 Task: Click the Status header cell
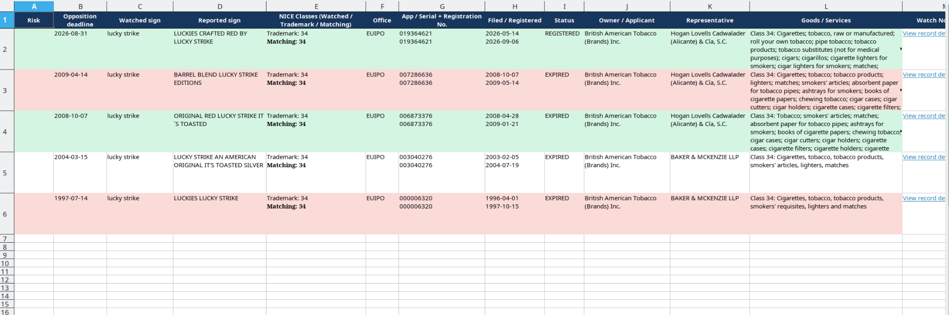click(564, 20)
